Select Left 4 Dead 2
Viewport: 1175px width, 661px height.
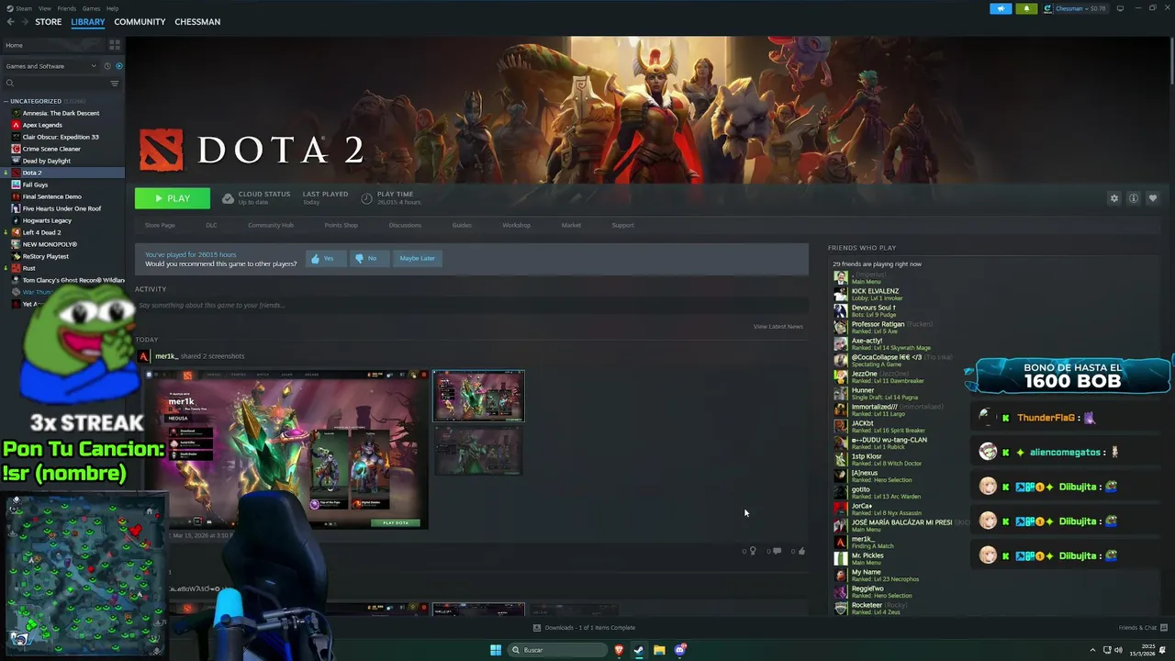41,232
